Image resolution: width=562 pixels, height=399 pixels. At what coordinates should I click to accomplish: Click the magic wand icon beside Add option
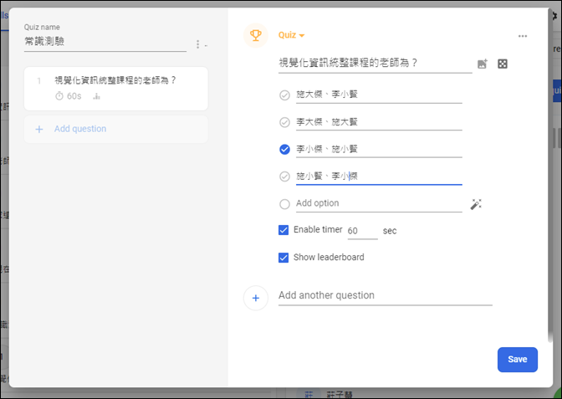[x=476, y=203]
